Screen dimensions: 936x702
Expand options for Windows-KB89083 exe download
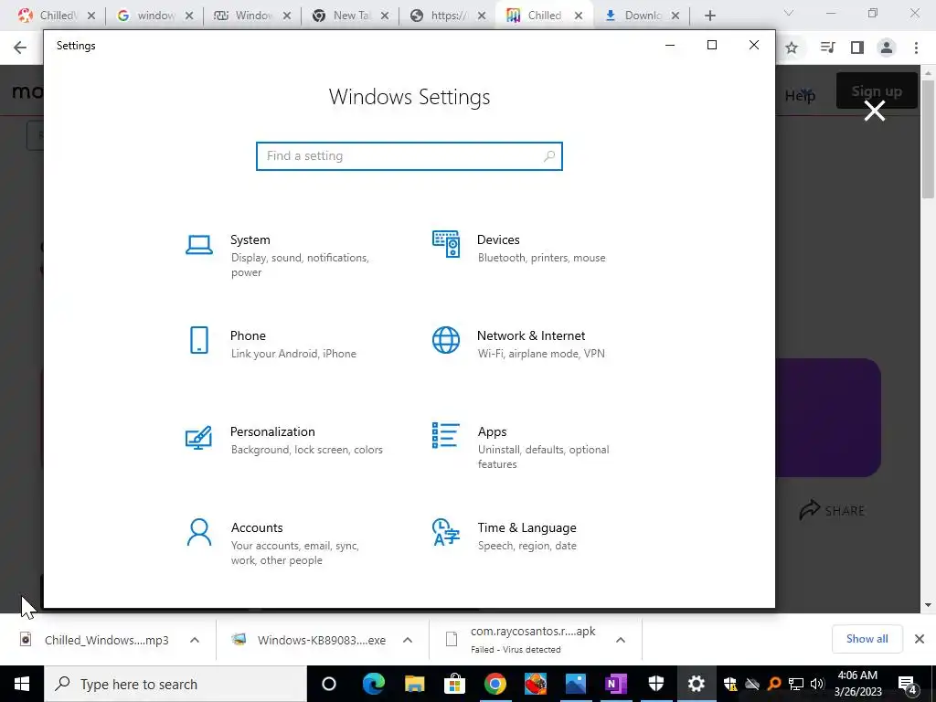tap(408, 640)
